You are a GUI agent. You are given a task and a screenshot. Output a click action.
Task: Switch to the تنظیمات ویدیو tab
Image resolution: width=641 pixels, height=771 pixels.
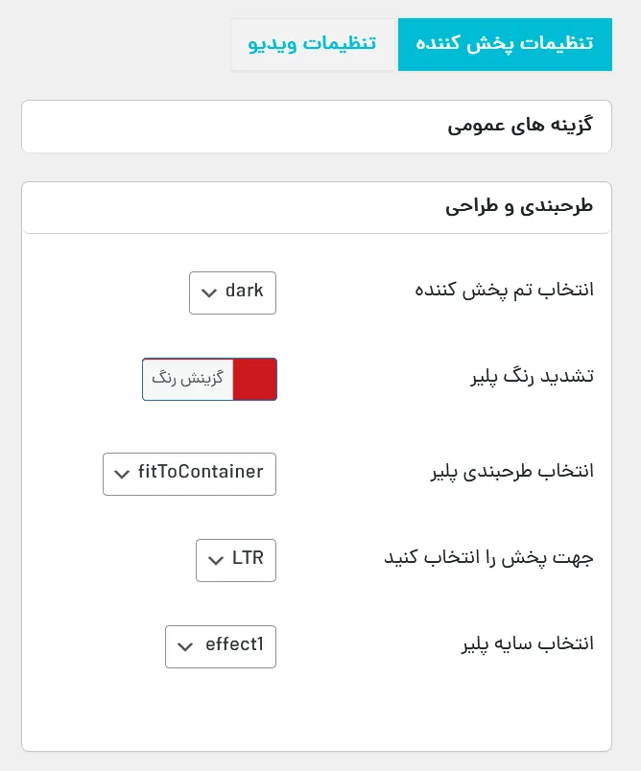(x=313, y=44)
